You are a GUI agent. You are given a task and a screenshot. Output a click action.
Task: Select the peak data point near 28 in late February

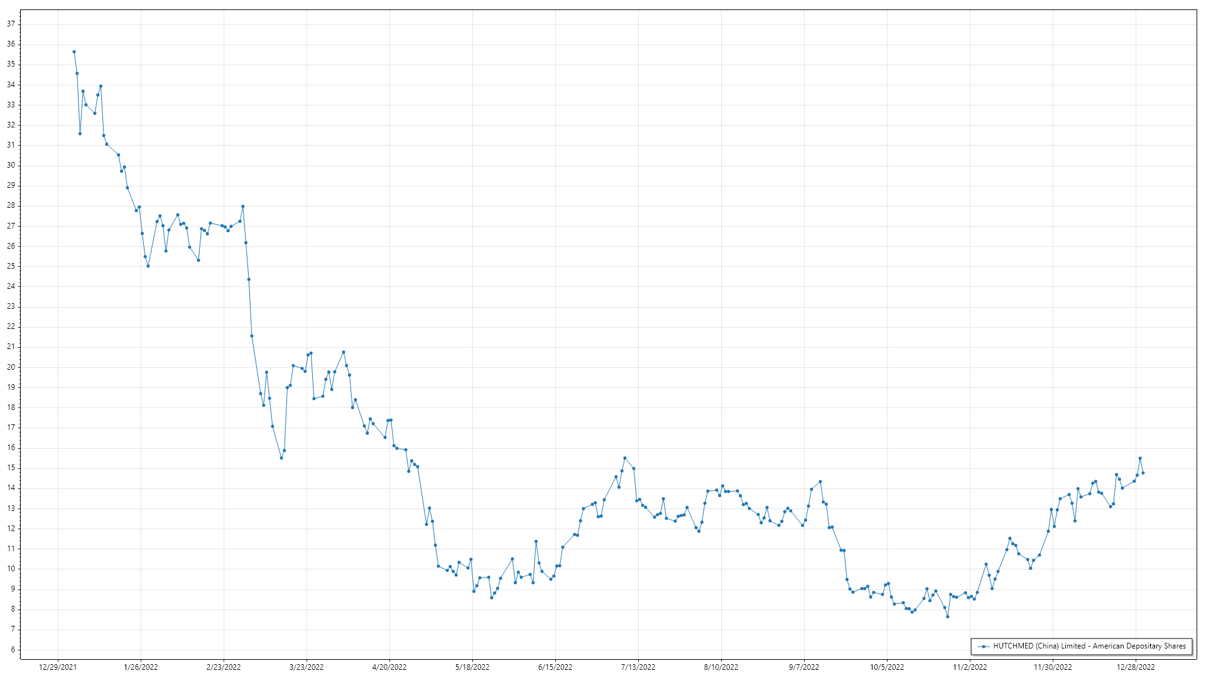(x=243, y=207)
